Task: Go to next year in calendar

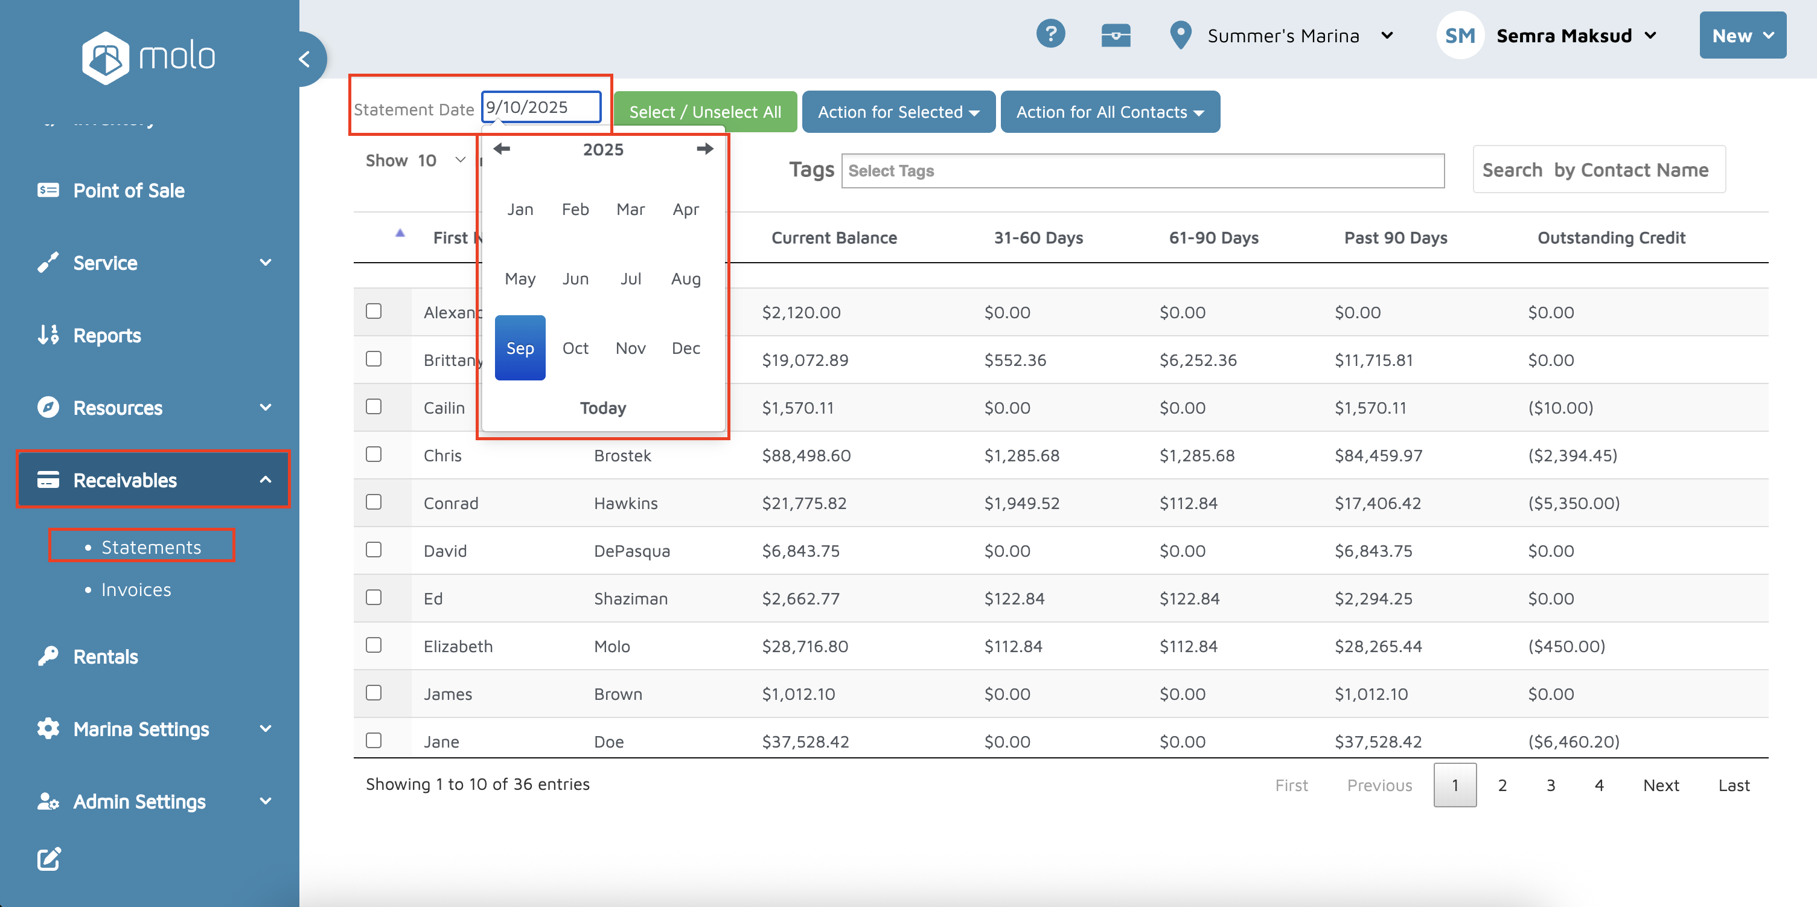Action: [x=704, y=149]
